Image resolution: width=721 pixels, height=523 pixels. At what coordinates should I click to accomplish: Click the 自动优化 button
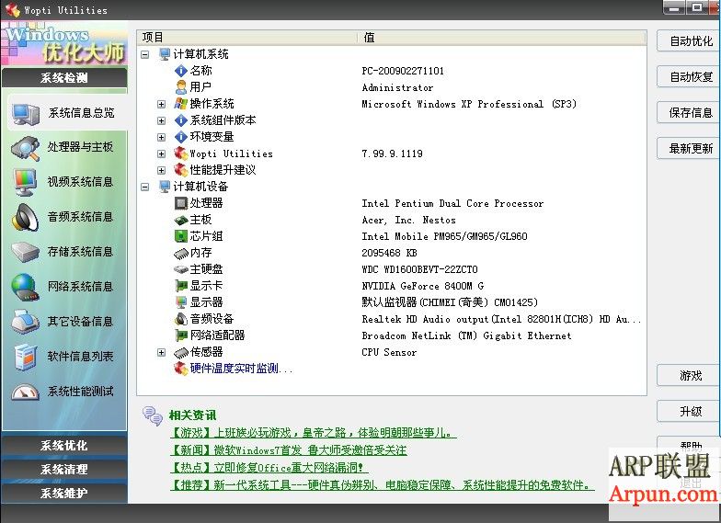pos(688,41)
